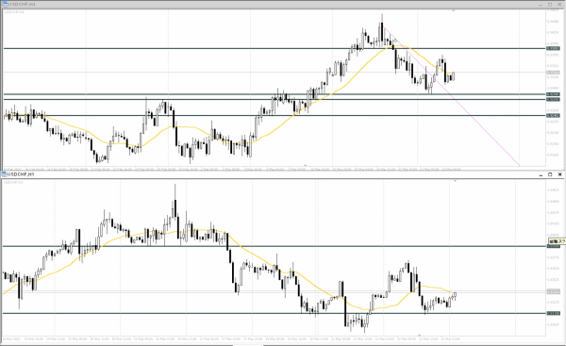
Task: Close the USDCHF,H1 chart window
Action: click(559, 174)
